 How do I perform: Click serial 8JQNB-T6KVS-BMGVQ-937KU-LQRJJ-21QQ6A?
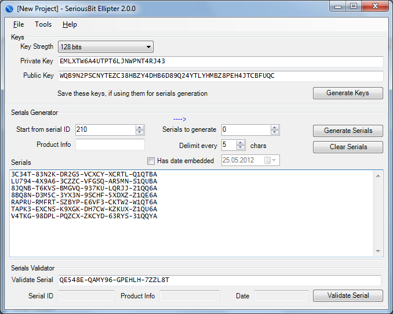[x=84, y=188]
